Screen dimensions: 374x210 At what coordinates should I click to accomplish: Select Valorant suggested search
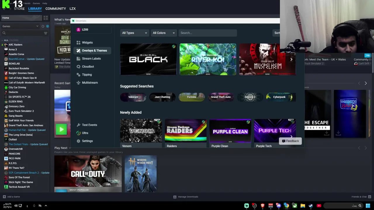[x=133, y=97]
